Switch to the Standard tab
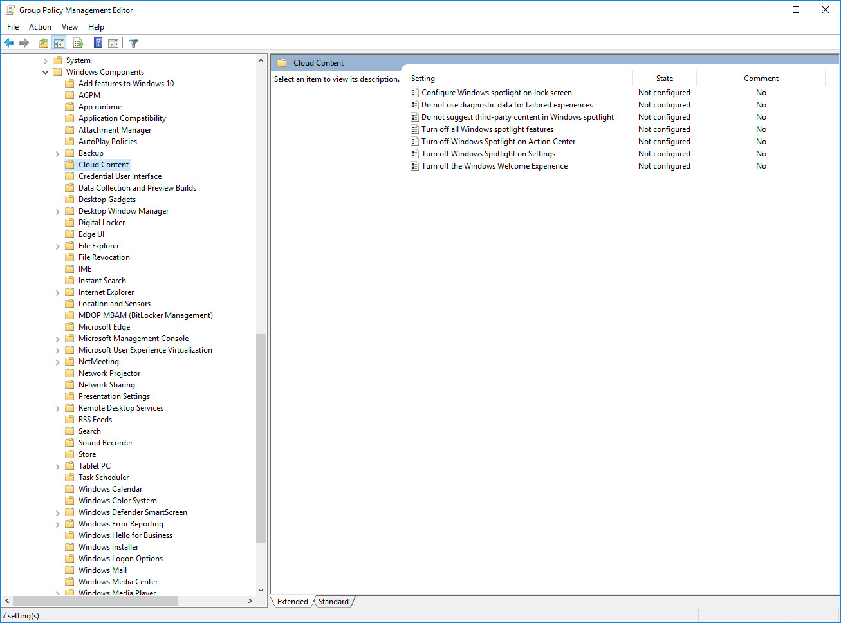 click(333, 602)
